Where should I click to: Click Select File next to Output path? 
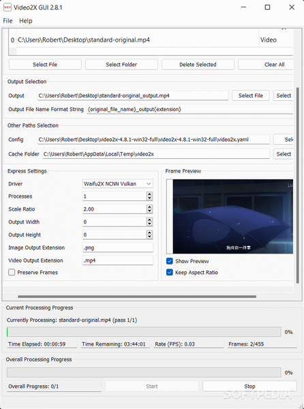click(x=251, y=95)
